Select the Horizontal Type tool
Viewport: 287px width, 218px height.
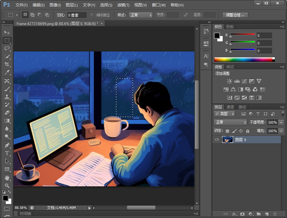7,153
